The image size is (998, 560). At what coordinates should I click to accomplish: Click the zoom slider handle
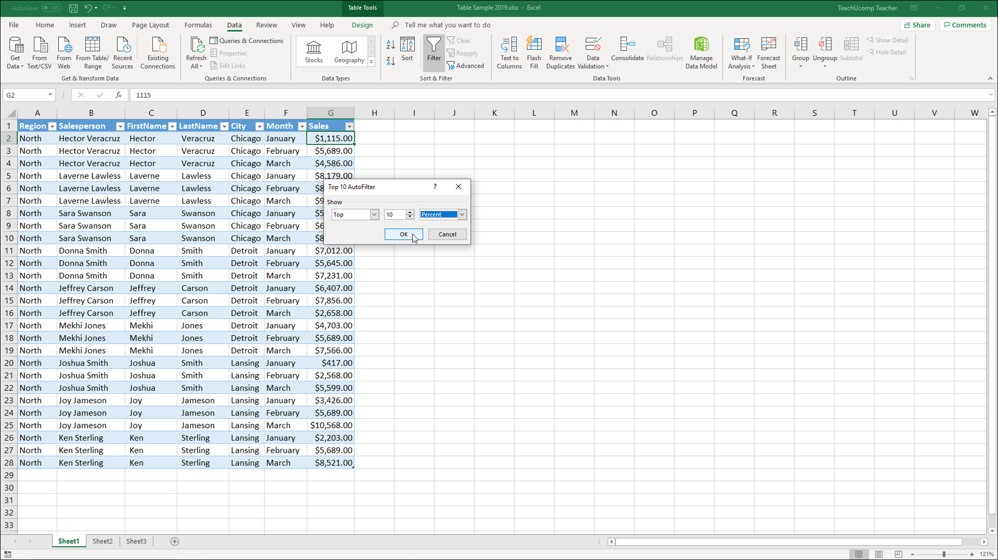click(x=943, y=554)
